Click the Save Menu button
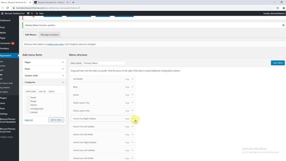286x161 pixels. [x=278, y=63]
